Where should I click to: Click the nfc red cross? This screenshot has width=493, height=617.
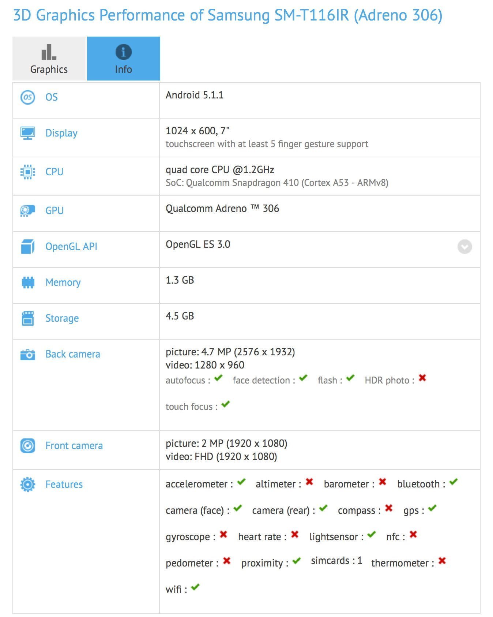413,535
